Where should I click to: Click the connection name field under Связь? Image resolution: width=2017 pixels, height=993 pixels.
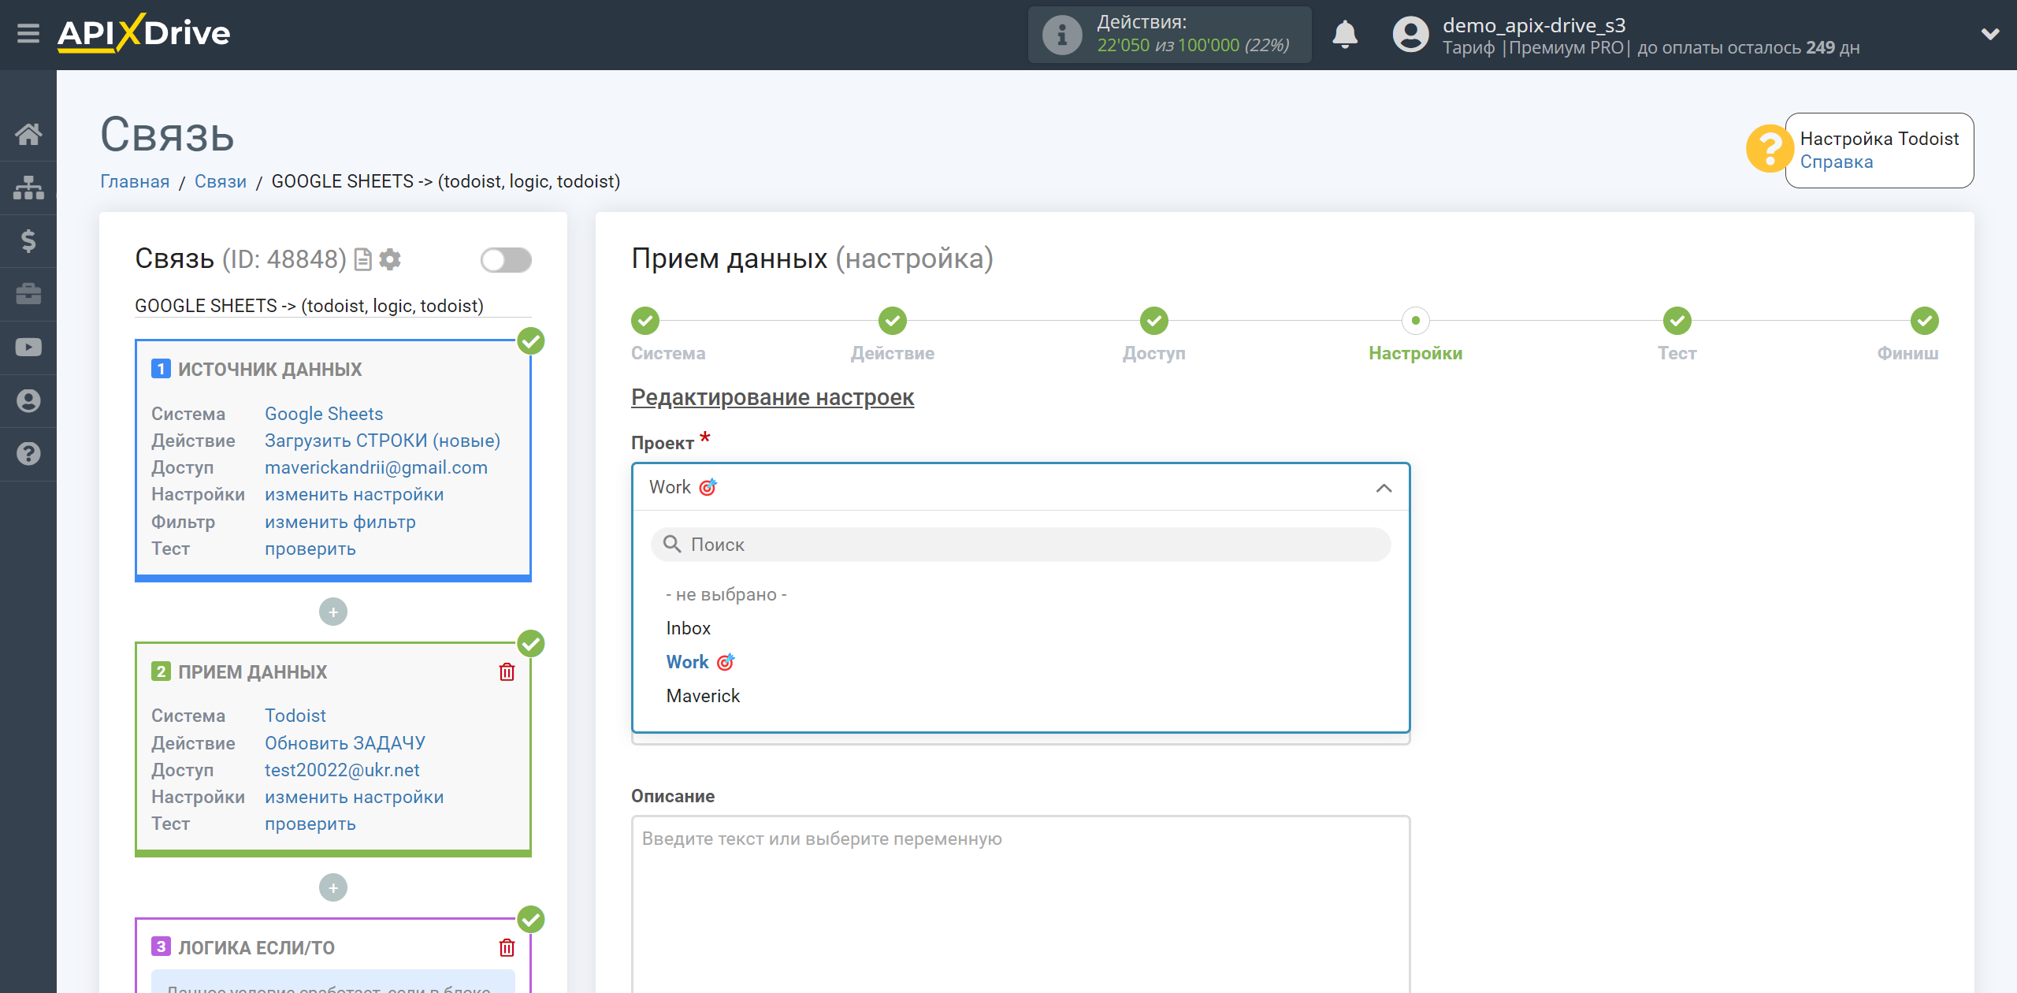333,306
